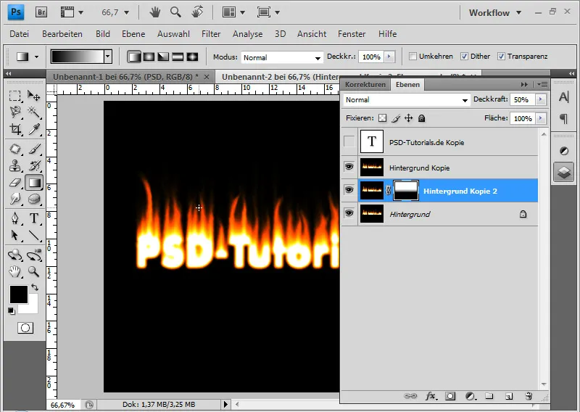
Task: Switch to Unbenannt-2 document tab
Action: tap(279, 77)
